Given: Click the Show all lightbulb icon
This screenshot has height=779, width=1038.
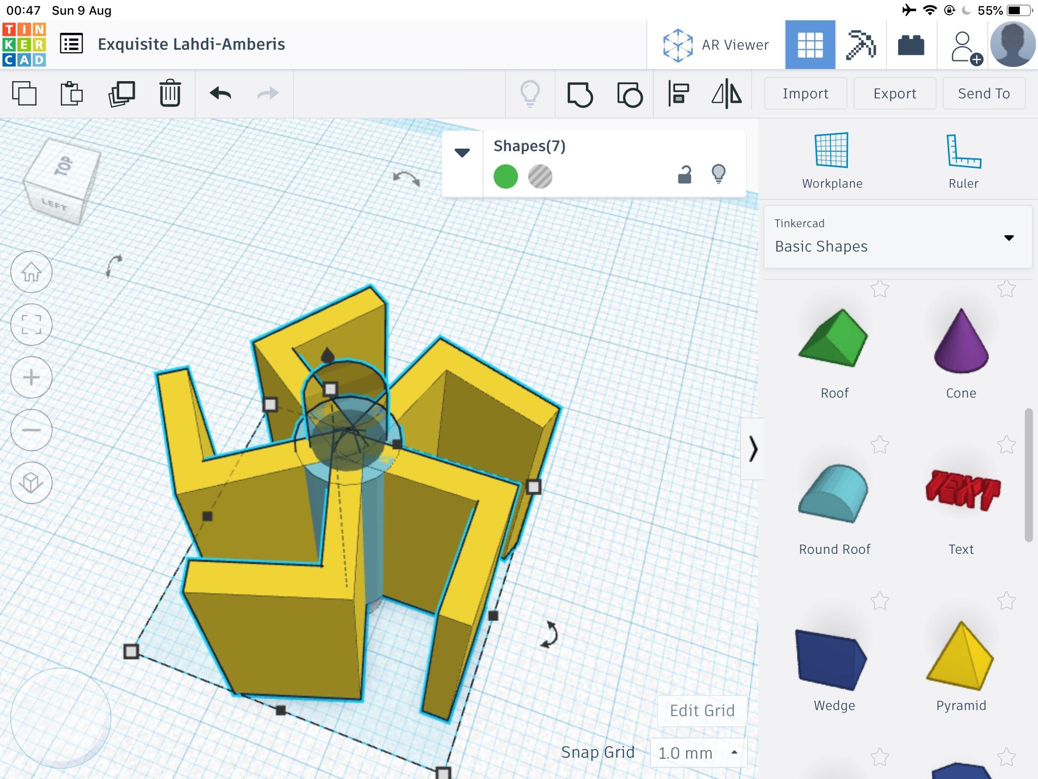Looking at the screenshot, I should coord(530,94).
